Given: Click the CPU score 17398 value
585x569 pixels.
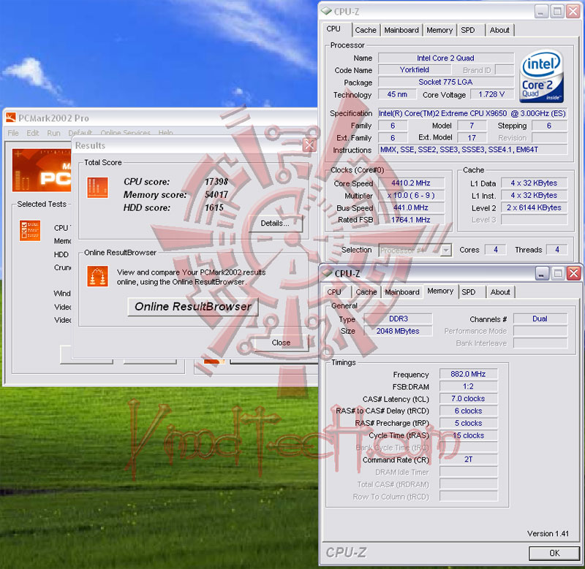Looking at the screenshot, I should 216,182.
